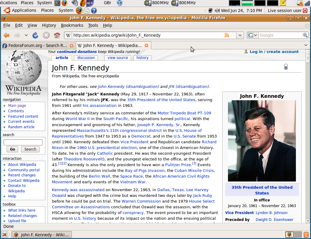Click the address bar URL field

tap(148, 35)
